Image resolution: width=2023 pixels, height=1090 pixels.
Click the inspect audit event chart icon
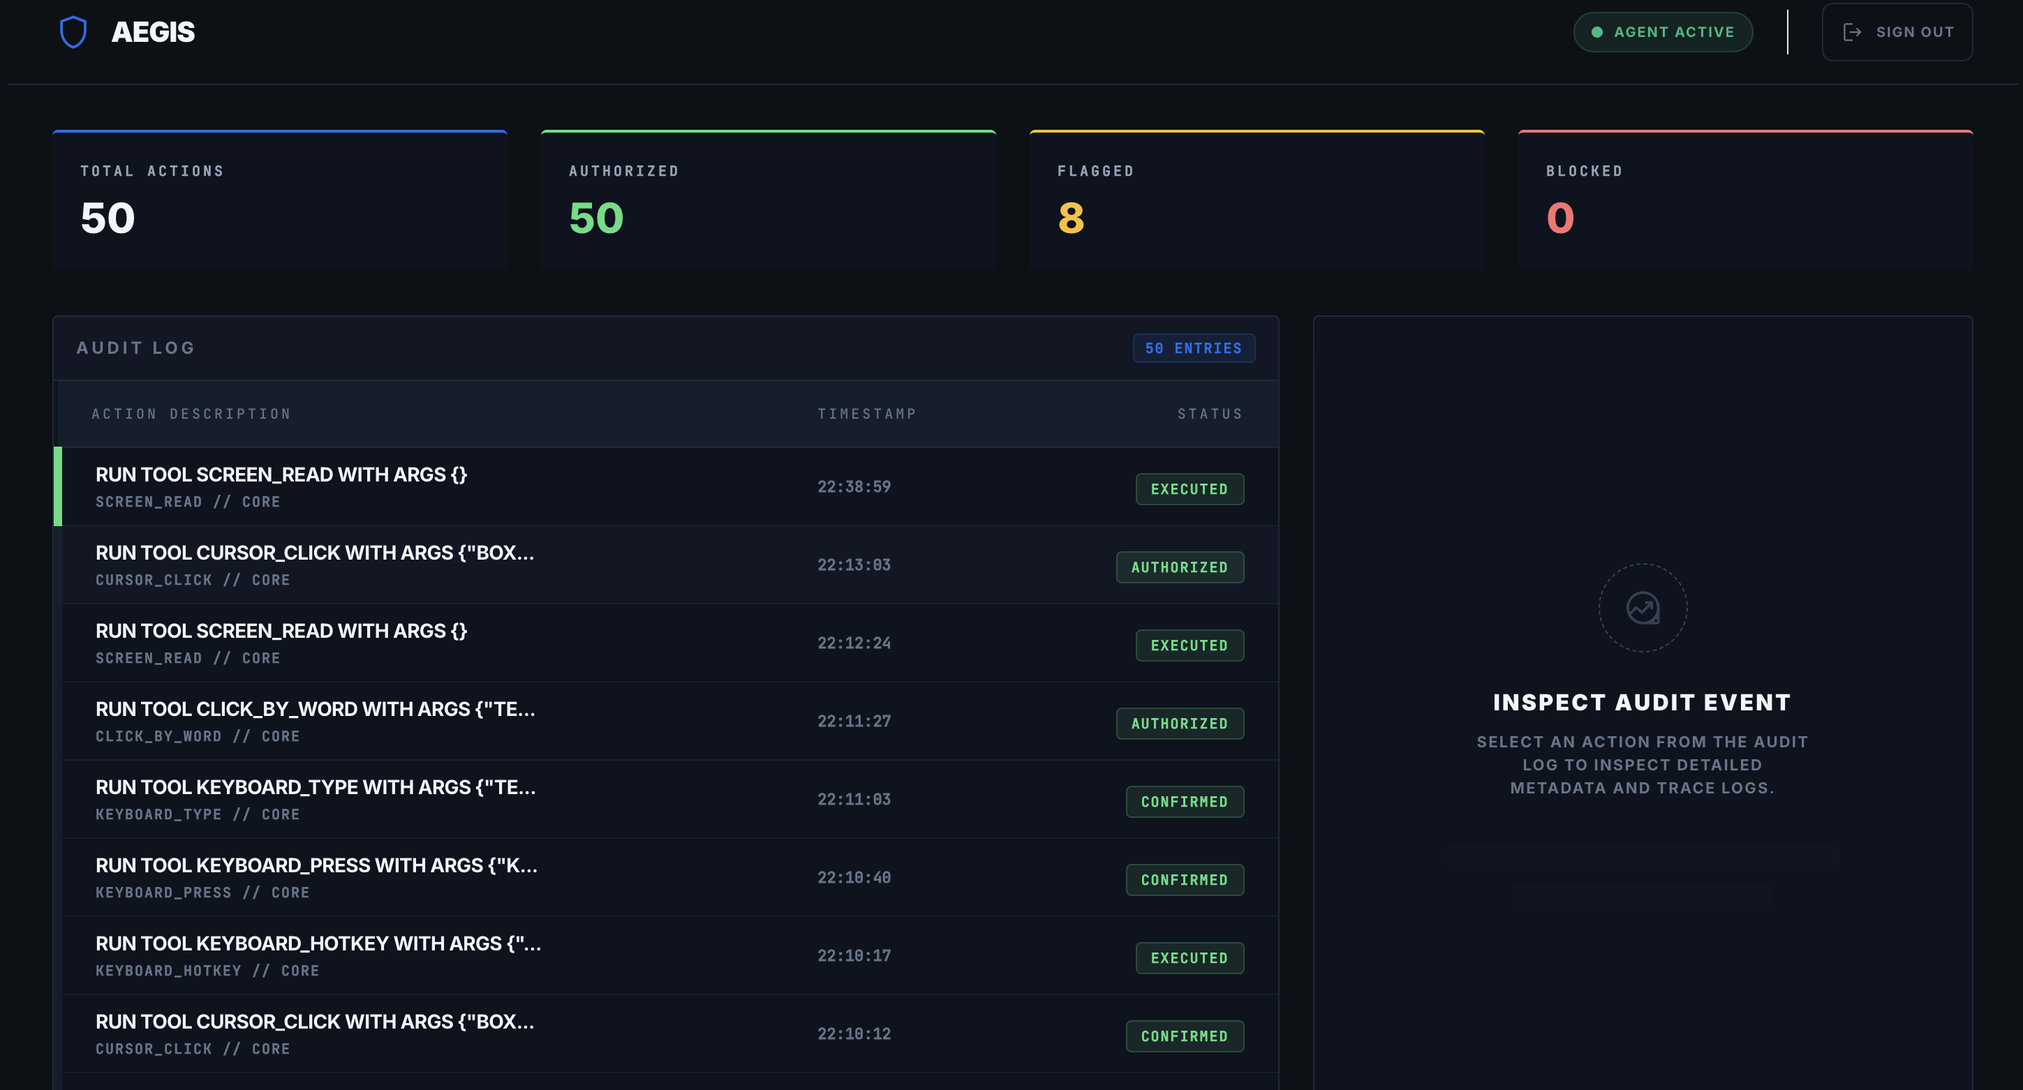pyautogui.click(x=1642, y=608)
